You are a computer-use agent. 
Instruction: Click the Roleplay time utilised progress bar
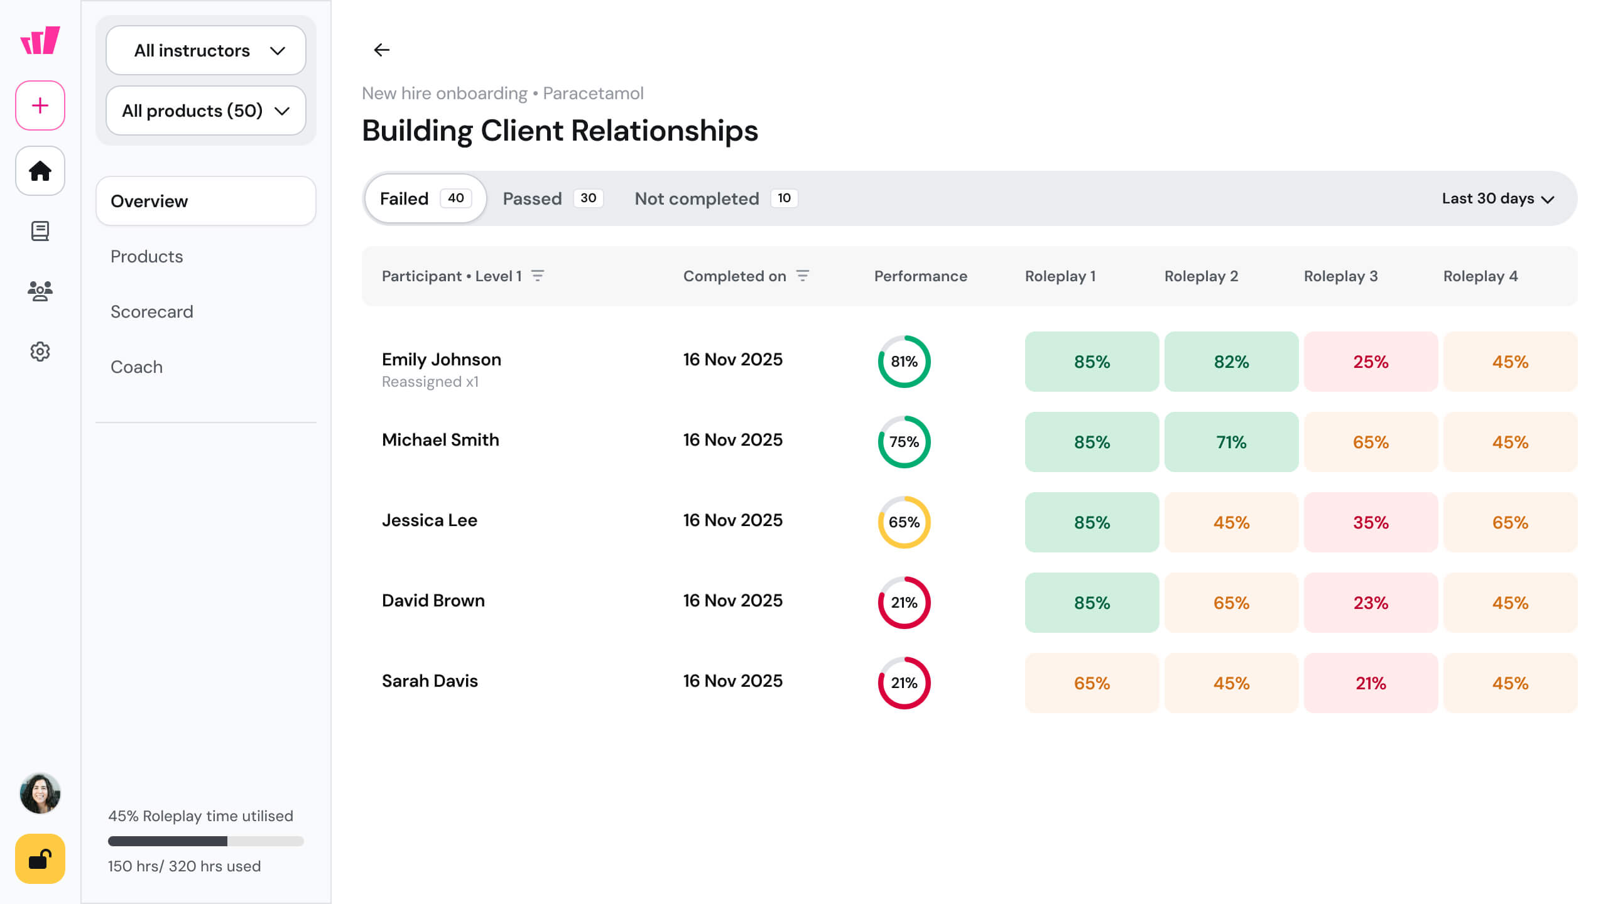coord(206,841)
